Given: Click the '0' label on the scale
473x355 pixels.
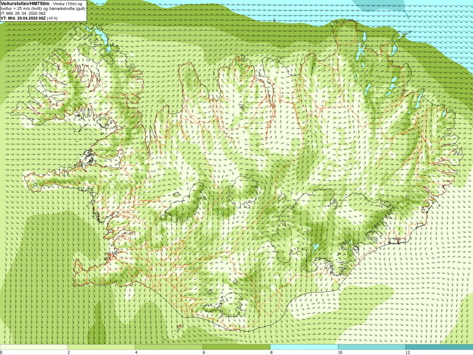Looking at the screenshot, I should (x=1, y=352).
